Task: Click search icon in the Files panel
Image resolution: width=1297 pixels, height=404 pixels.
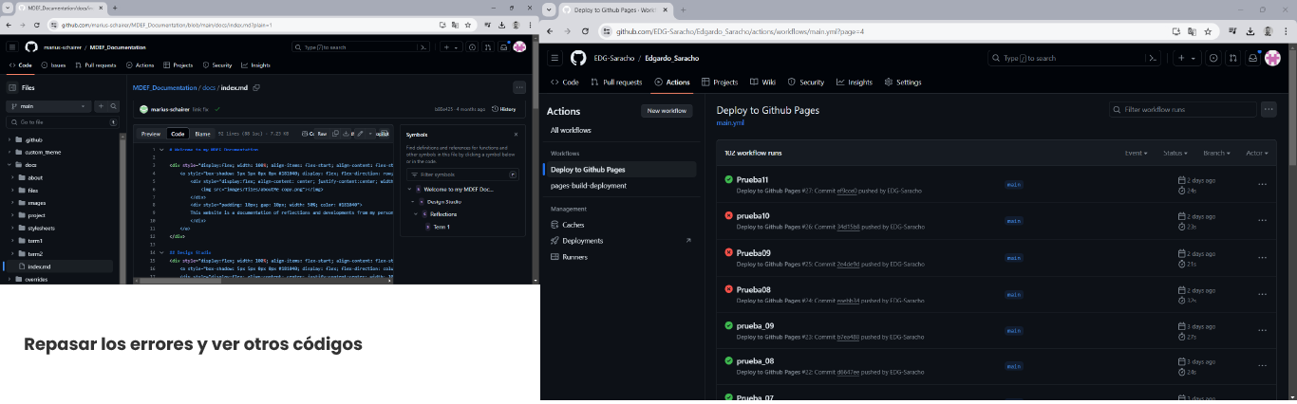Action: click(x=113, y=106)
